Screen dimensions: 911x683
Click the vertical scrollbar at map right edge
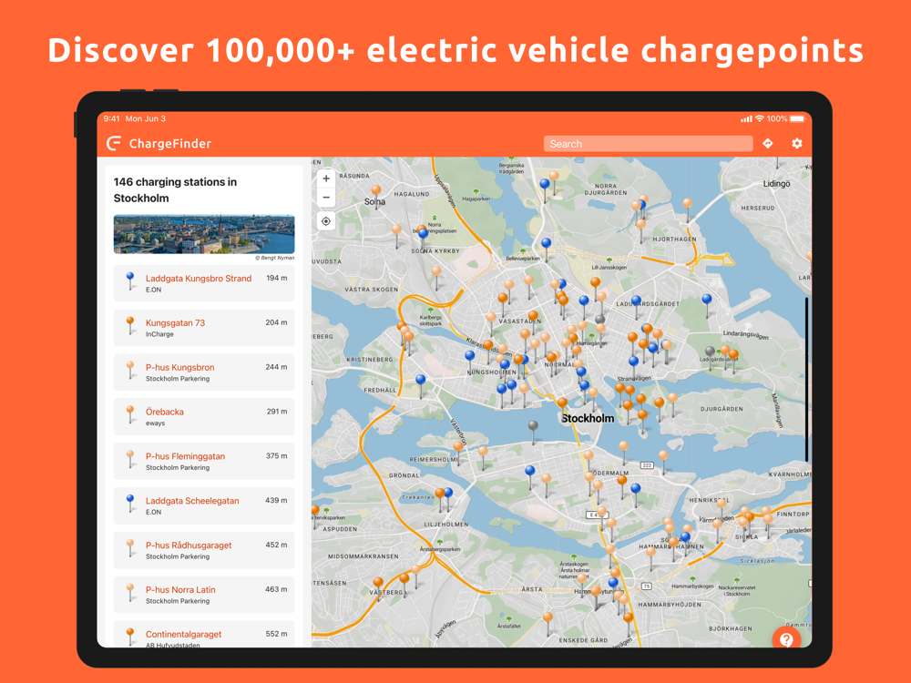806,380
